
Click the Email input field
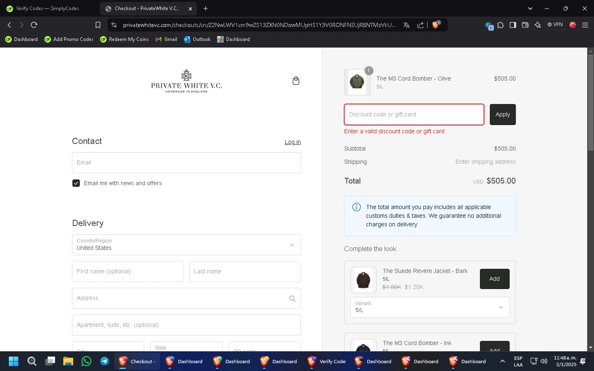[186, 163]
